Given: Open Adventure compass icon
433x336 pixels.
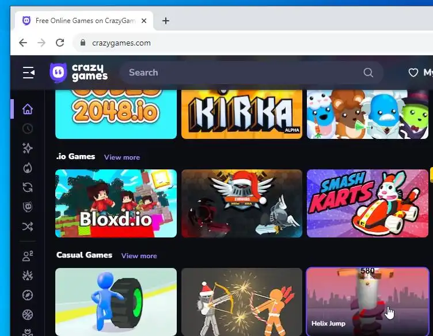Looking at the screenshot, I should (28, 295).
